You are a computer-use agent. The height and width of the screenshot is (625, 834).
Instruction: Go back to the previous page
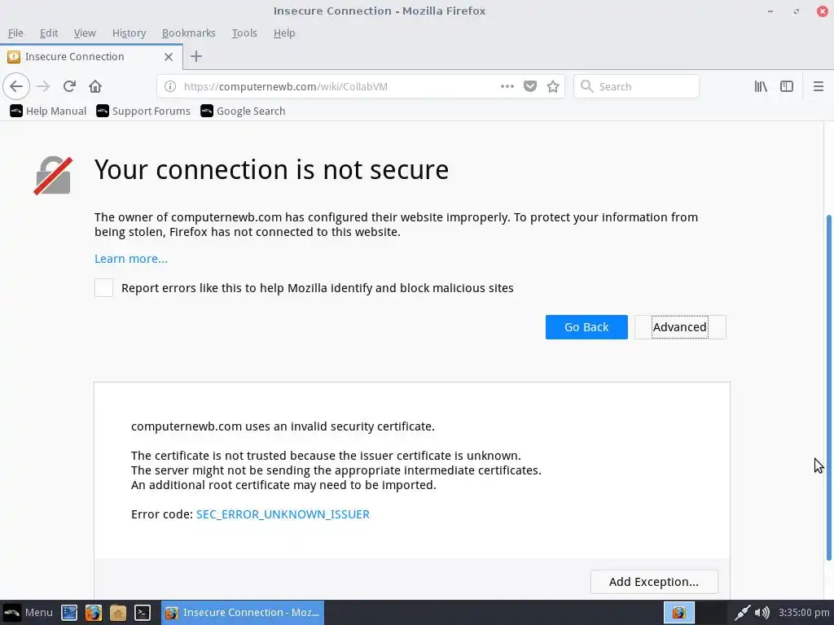click(16, 86)
